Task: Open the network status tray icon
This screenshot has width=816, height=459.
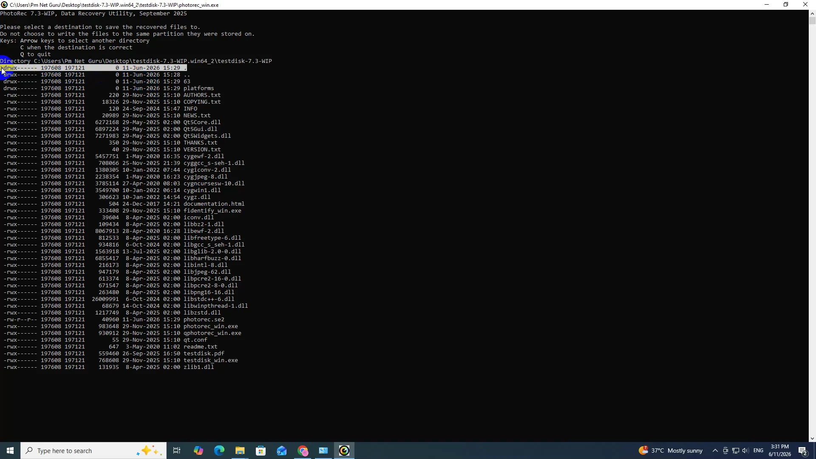Action: [736, 450]
